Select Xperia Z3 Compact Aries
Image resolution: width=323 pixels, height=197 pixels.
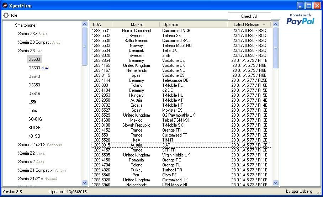click(x=39, y=42)
